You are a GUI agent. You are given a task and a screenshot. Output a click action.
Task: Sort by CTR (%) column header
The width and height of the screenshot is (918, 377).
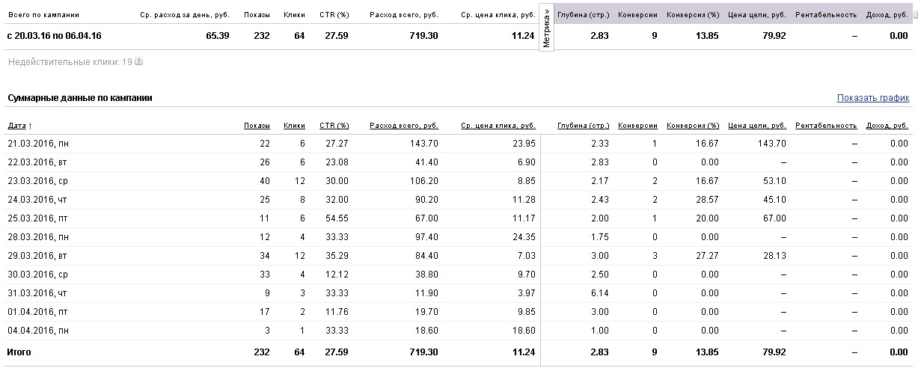tap(334, 126)
